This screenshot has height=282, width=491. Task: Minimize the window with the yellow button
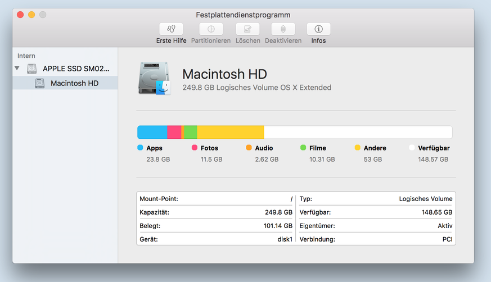coord(31,15)
